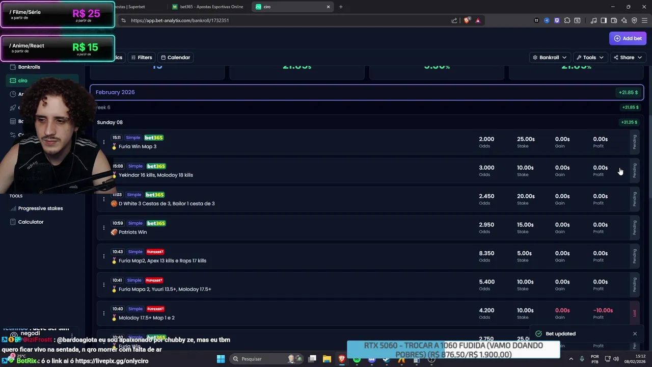Open the music note playlist icon
This screenshot has height=367, width=652.
pyautogui.click(x=593, y=20)
